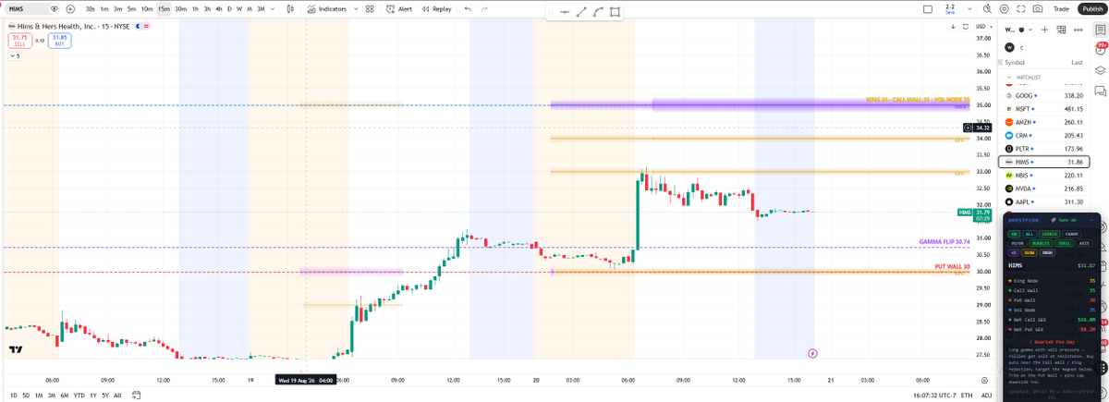Click the Alert clock icon button
This screenshot has width=1109, height=402.
coord(399,8)
